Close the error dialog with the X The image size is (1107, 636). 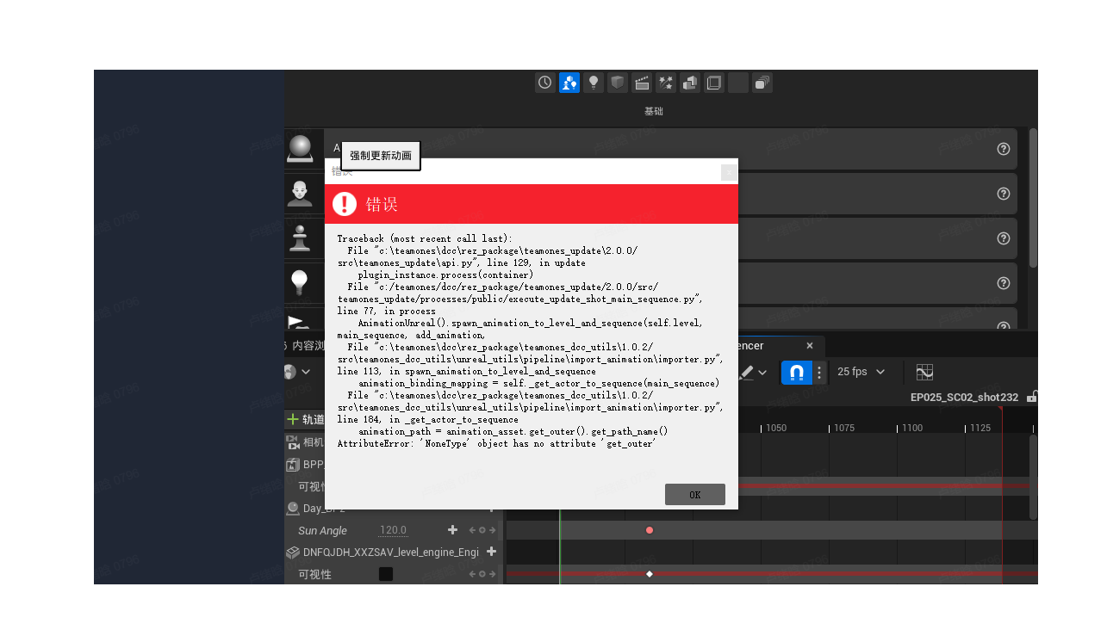click(729, 172)
